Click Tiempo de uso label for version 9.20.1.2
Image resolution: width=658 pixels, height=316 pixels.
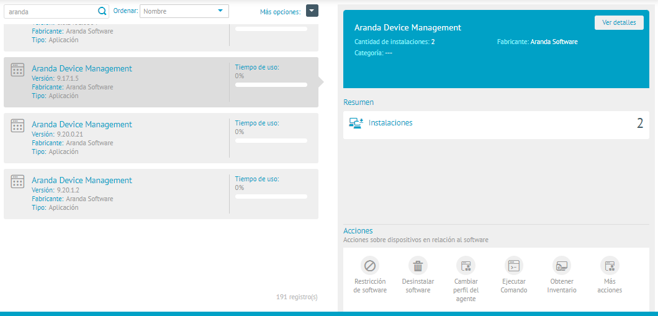(x=257, y=179)
